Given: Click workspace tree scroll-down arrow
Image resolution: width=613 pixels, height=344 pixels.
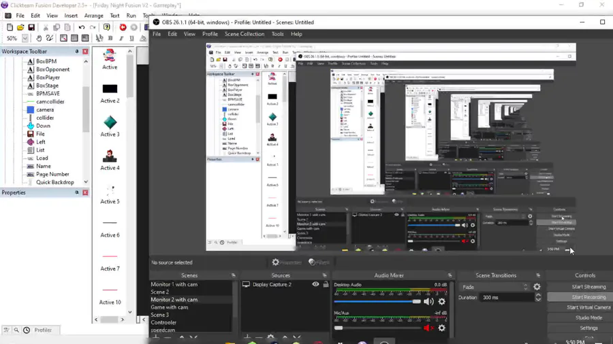Looking at the screenshot, I should pyautogui.click(x=86, y=182).
